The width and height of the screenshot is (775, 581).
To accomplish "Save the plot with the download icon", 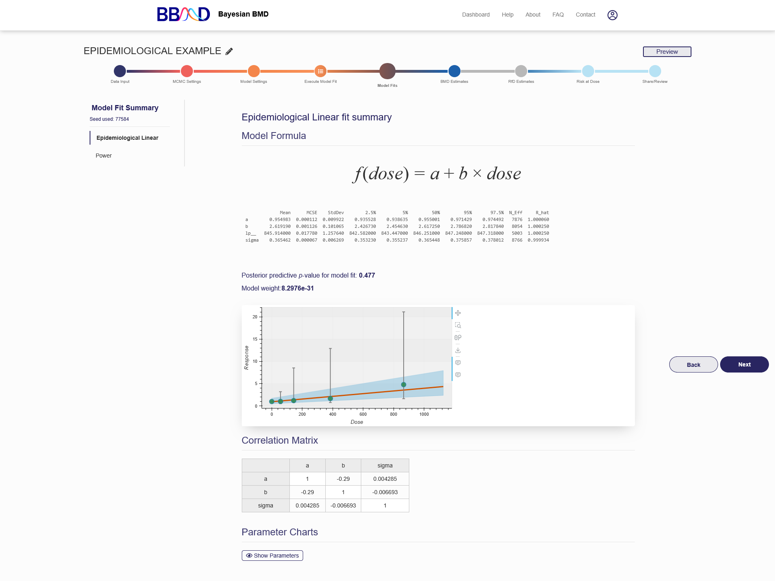I will (458, 350).
